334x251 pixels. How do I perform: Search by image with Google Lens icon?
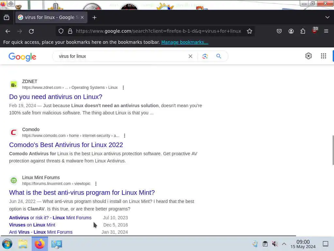point(205,56)
